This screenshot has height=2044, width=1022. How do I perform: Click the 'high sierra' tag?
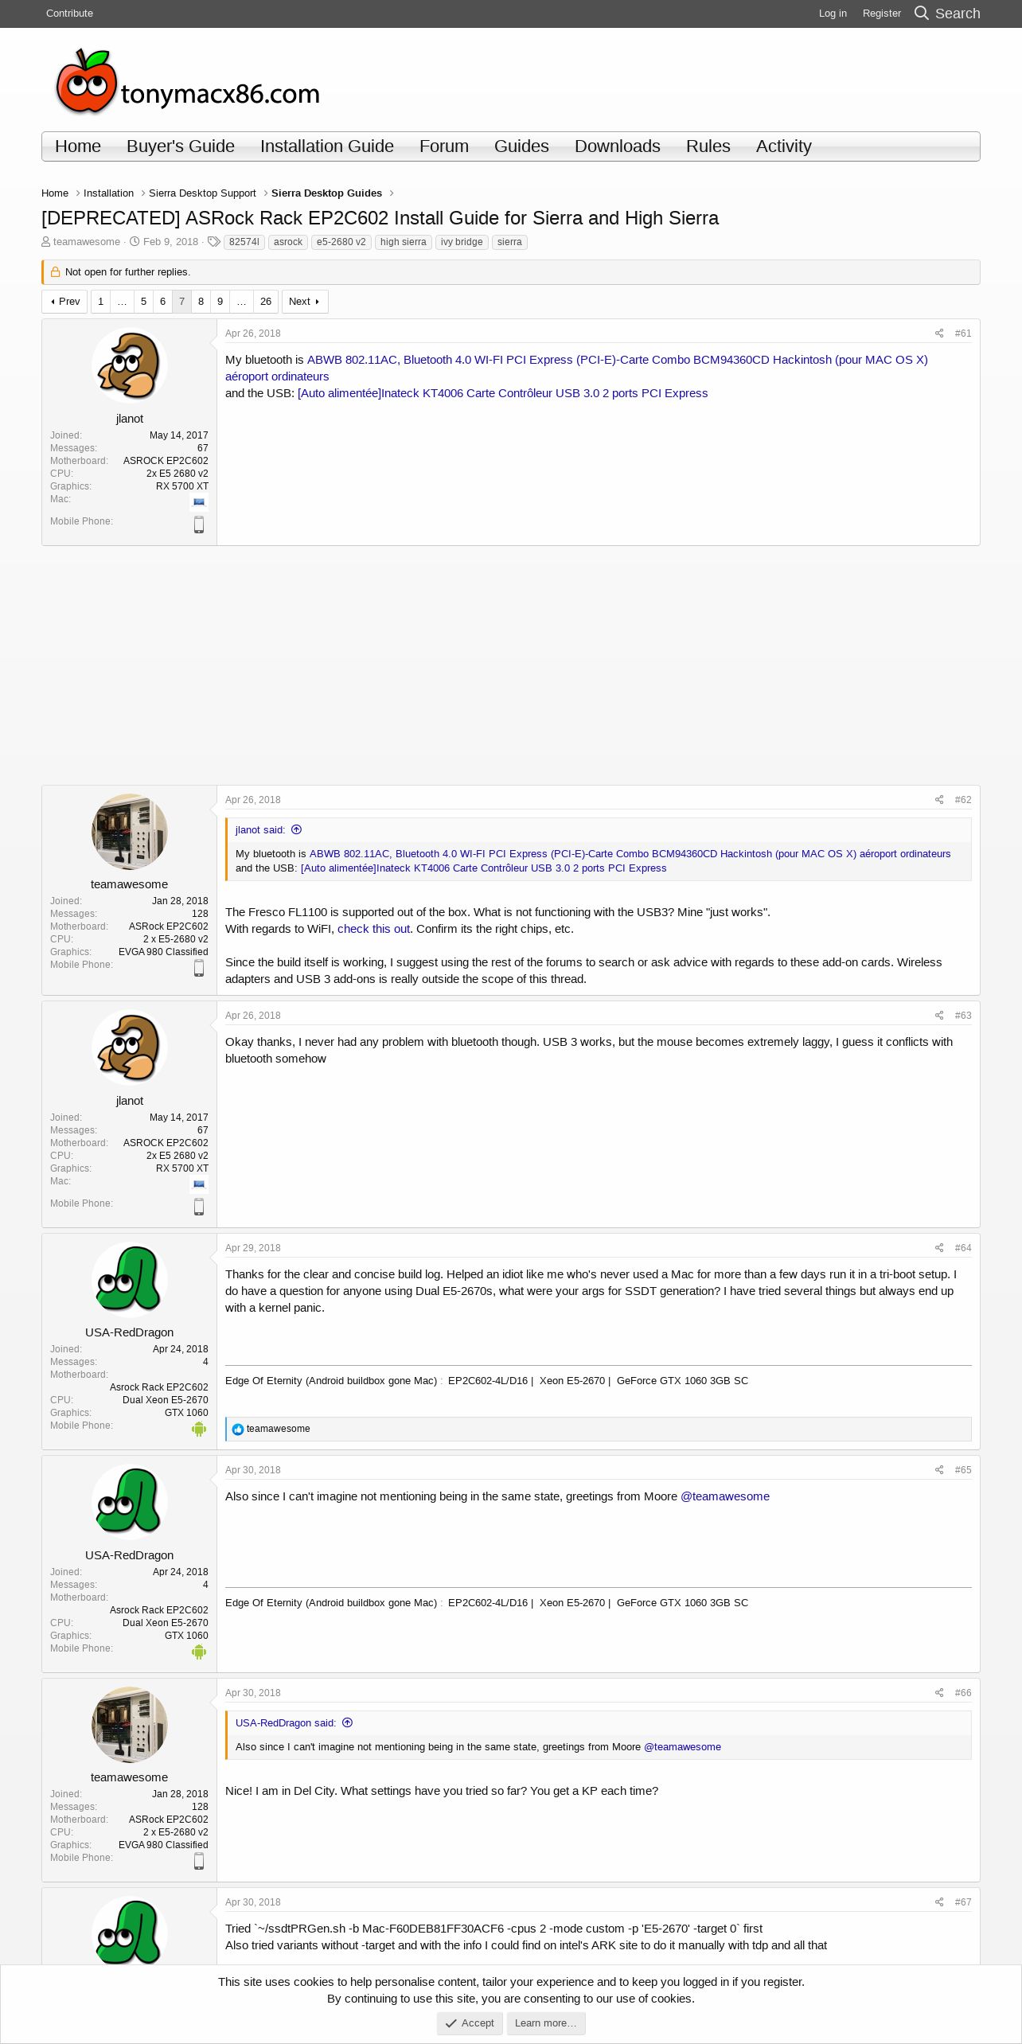[x=404, y=243]
